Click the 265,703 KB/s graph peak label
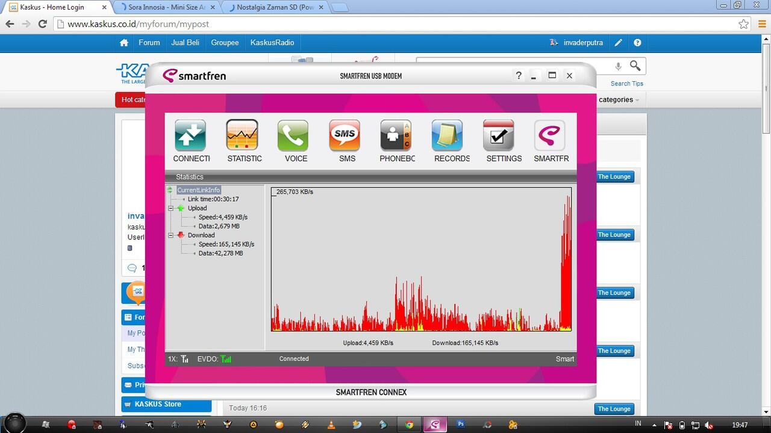771x433 pixels. click(x=295, y=192)
